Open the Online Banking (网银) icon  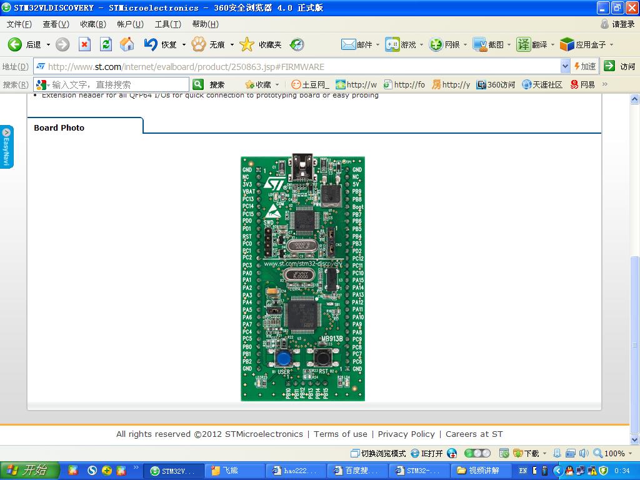(x=436, y=44)
